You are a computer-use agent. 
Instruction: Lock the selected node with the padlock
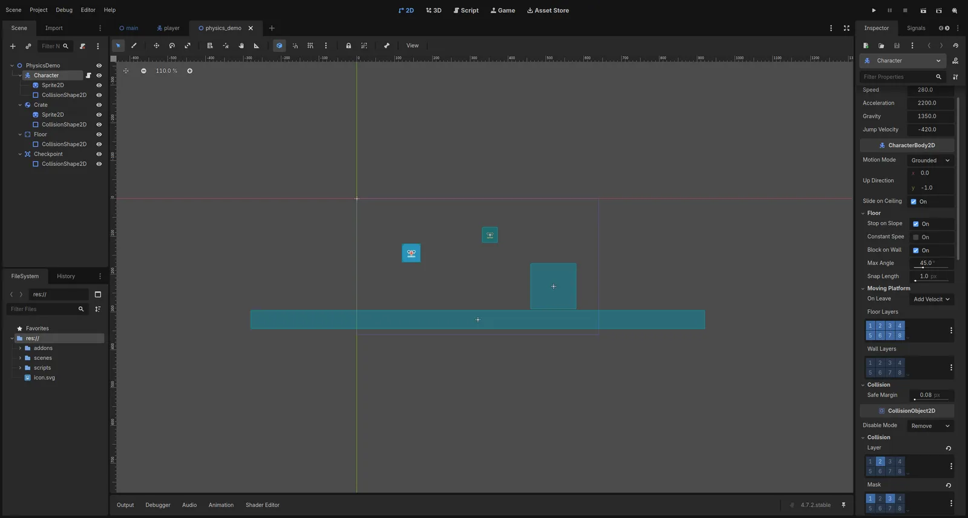coord(348,45)
